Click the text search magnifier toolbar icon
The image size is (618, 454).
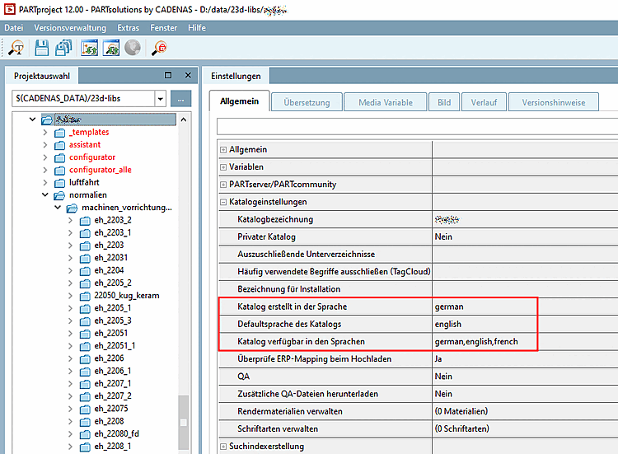(x=15, y=49)
